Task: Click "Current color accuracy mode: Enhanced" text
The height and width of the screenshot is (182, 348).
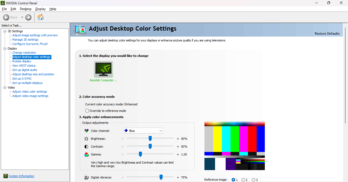Action: click(111, 104)
